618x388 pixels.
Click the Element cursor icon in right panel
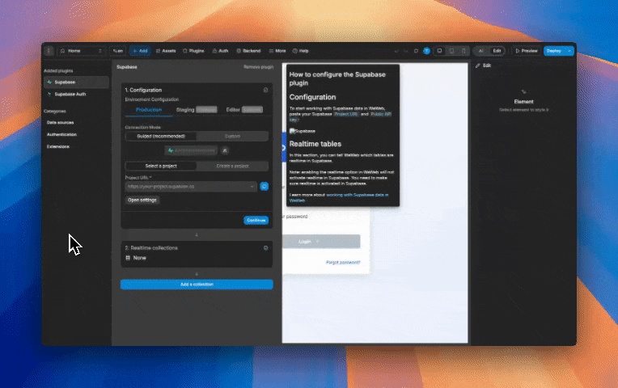(524, 92)
